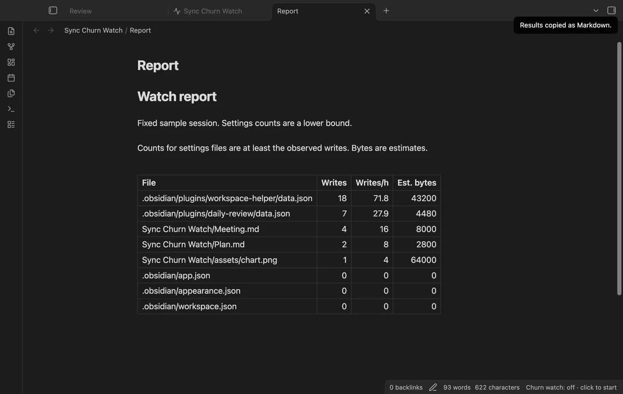Screen dimensions: 623x394
Task: Click the Writes/h column header
Action: pyautogui.click(x=372, y=182)
